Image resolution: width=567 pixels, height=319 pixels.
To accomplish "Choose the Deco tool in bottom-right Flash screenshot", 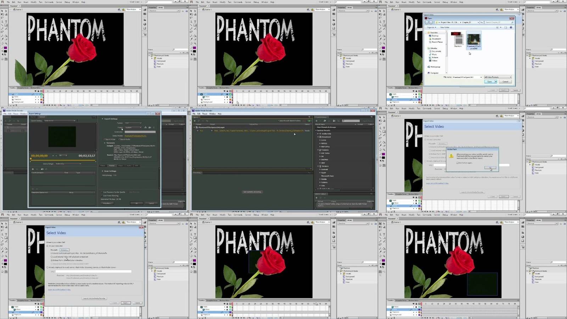I will 380,245.
